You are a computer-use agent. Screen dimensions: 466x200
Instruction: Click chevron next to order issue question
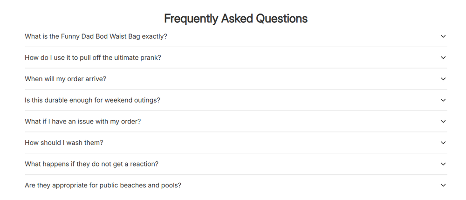[443, 121]
